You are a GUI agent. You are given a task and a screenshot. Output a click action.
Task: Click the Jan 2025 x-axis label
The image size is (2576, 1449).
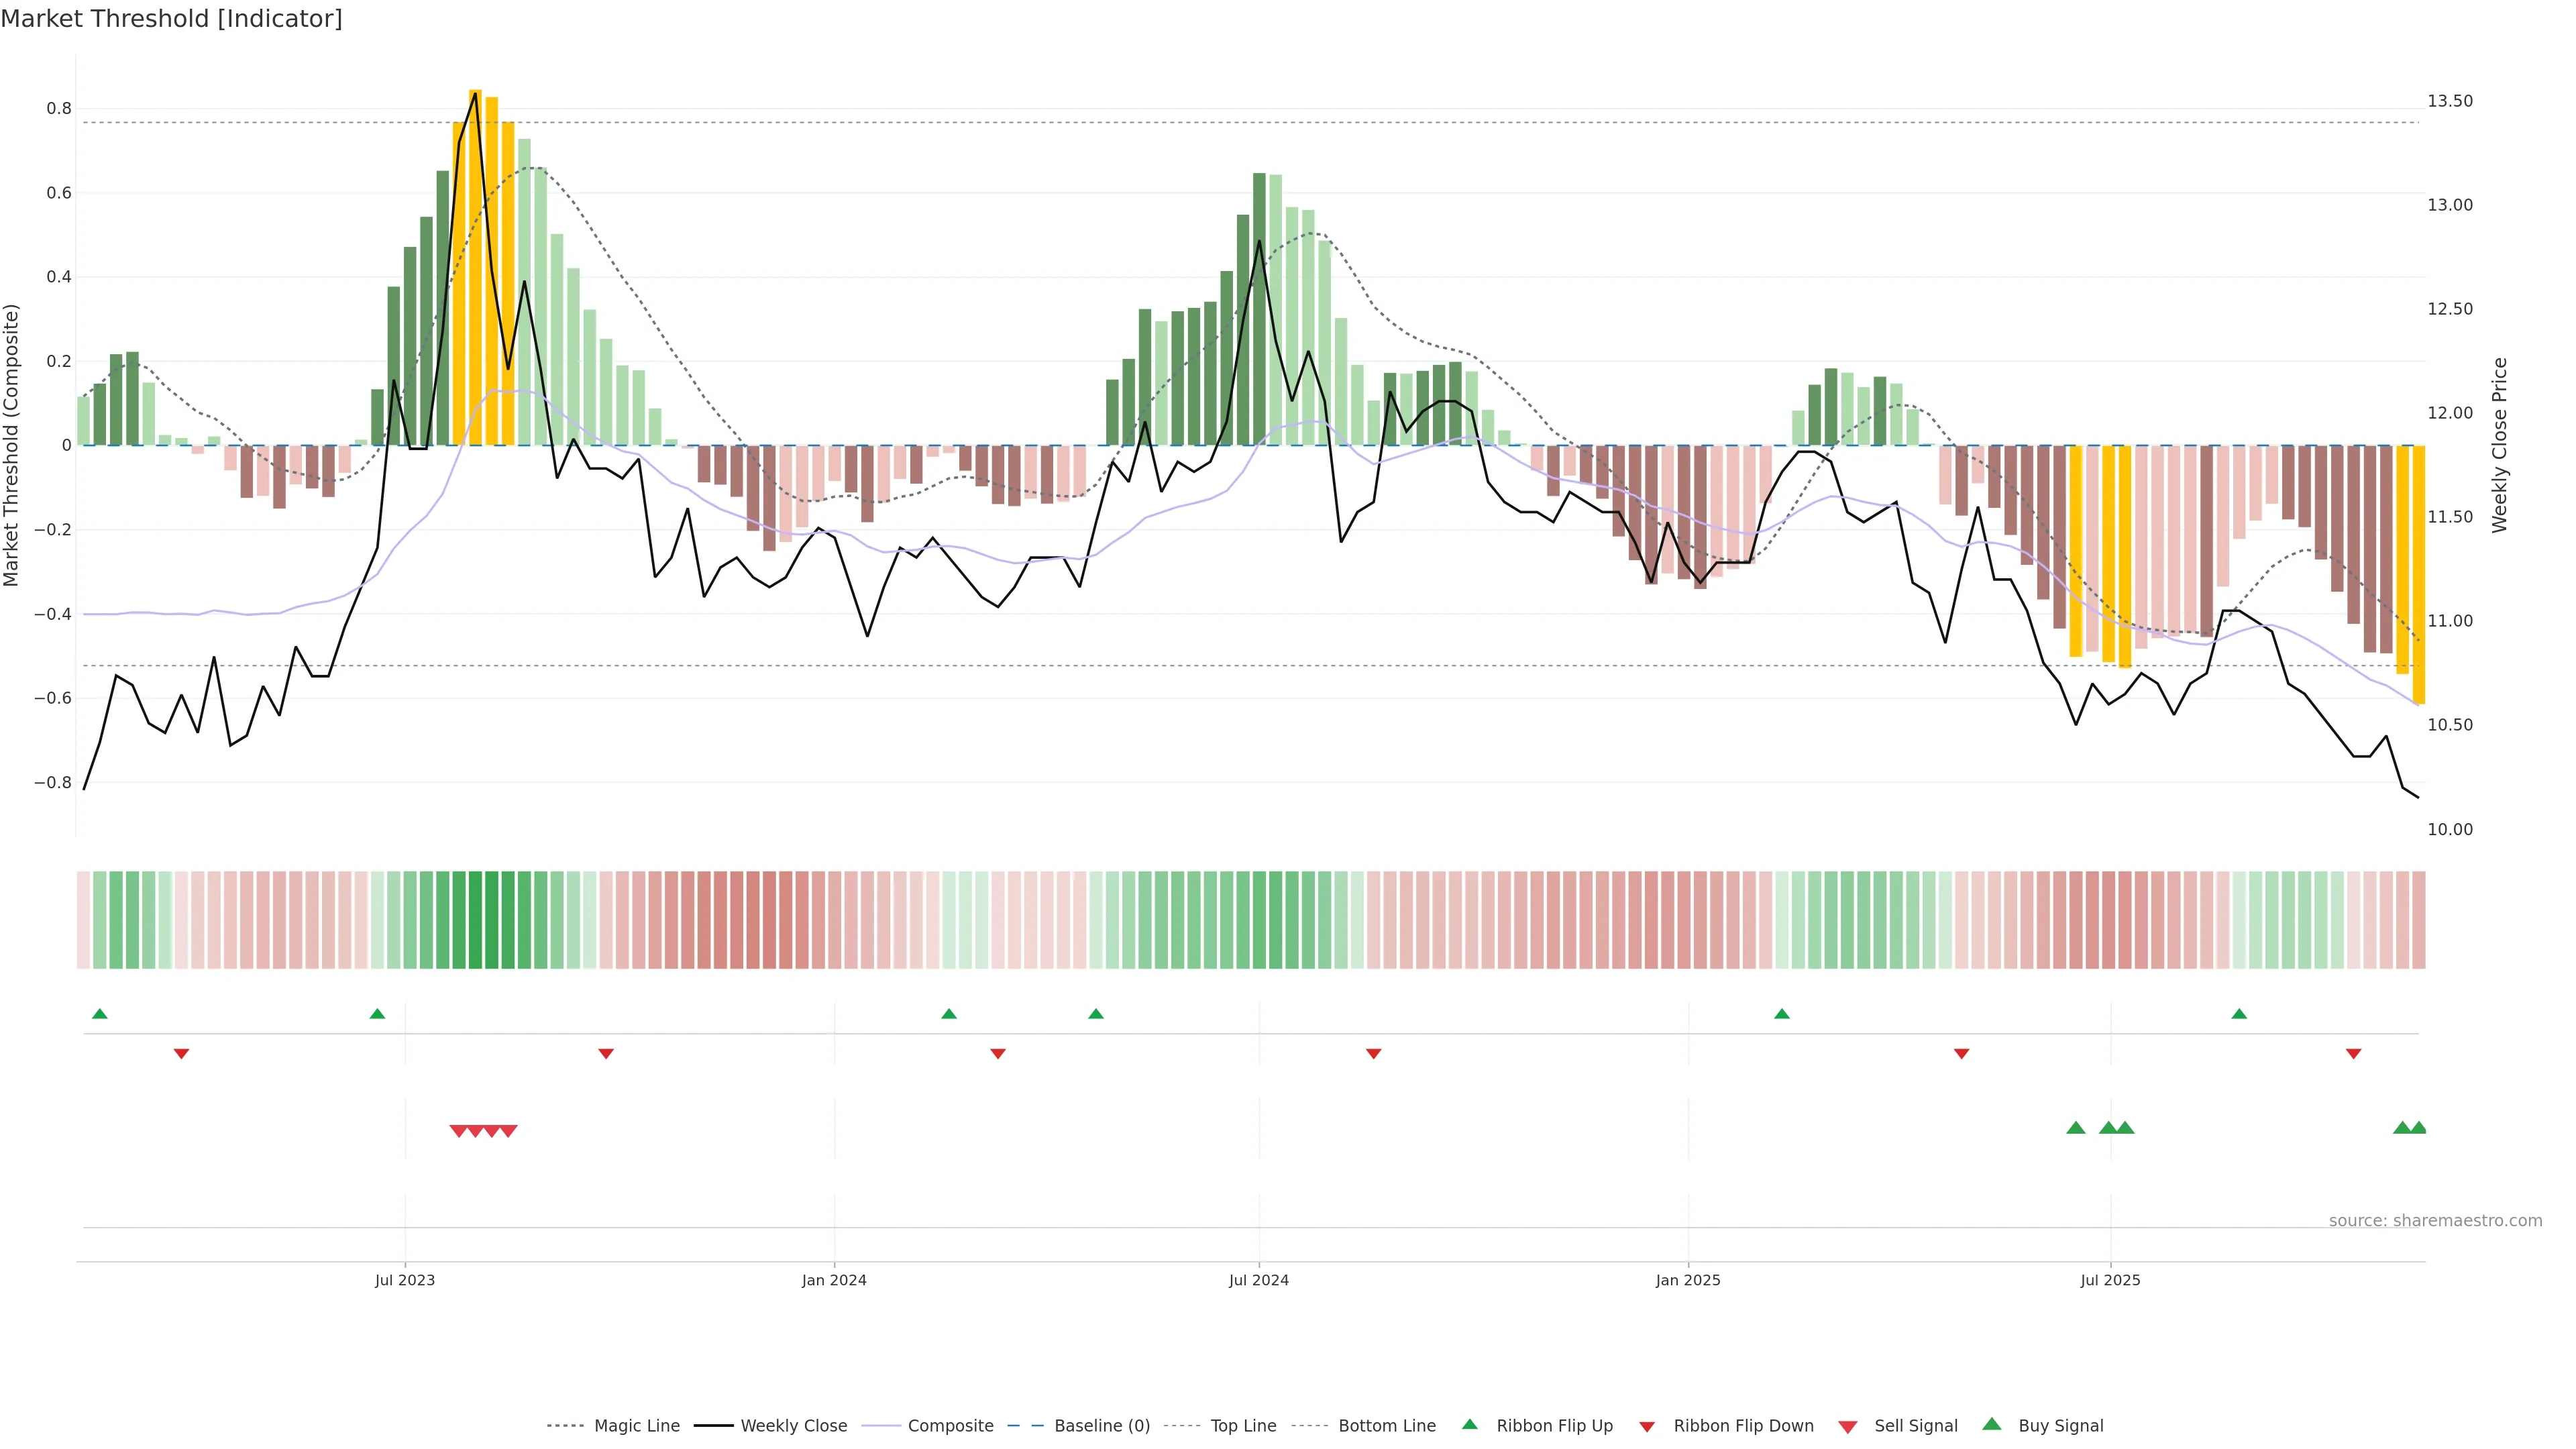(x=1688, y=1280)
